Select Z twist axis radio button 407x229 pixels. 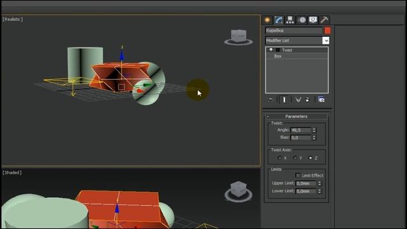tap(310, 158)
